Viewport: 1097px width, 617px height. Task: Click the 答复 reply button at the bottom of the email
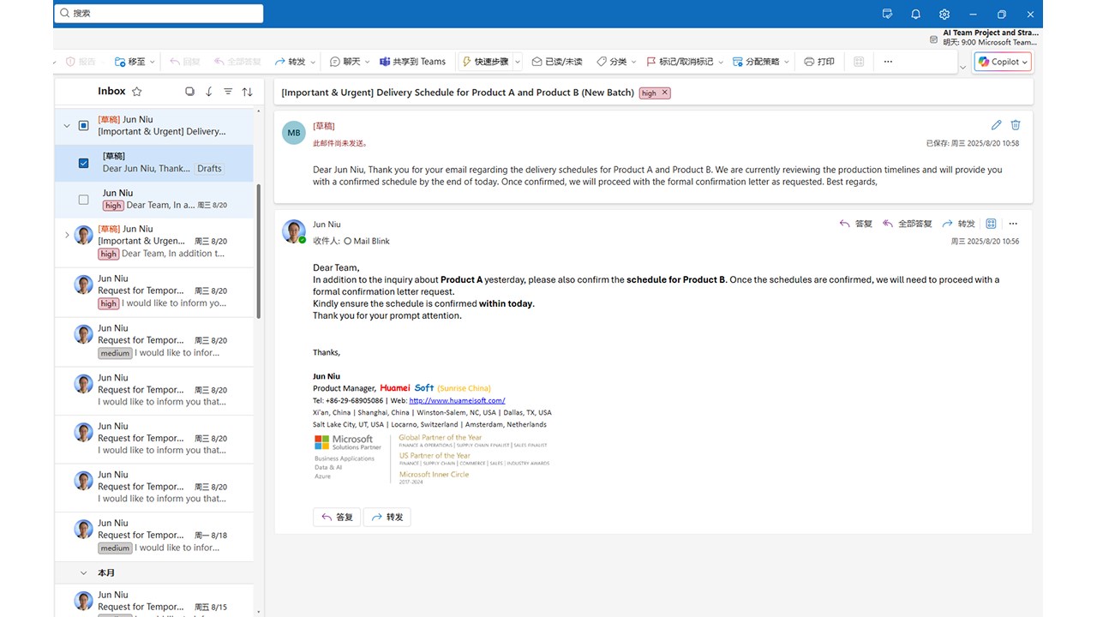tap(337, 517)
